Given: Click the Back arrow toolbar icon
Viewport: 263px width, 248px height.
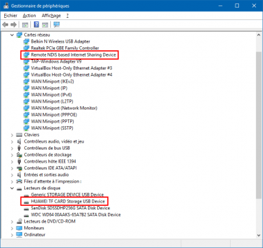Looking at the screenshot, I should [x=6, y=25].
